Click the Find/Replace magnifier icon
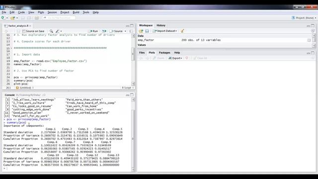 [51, 31]
